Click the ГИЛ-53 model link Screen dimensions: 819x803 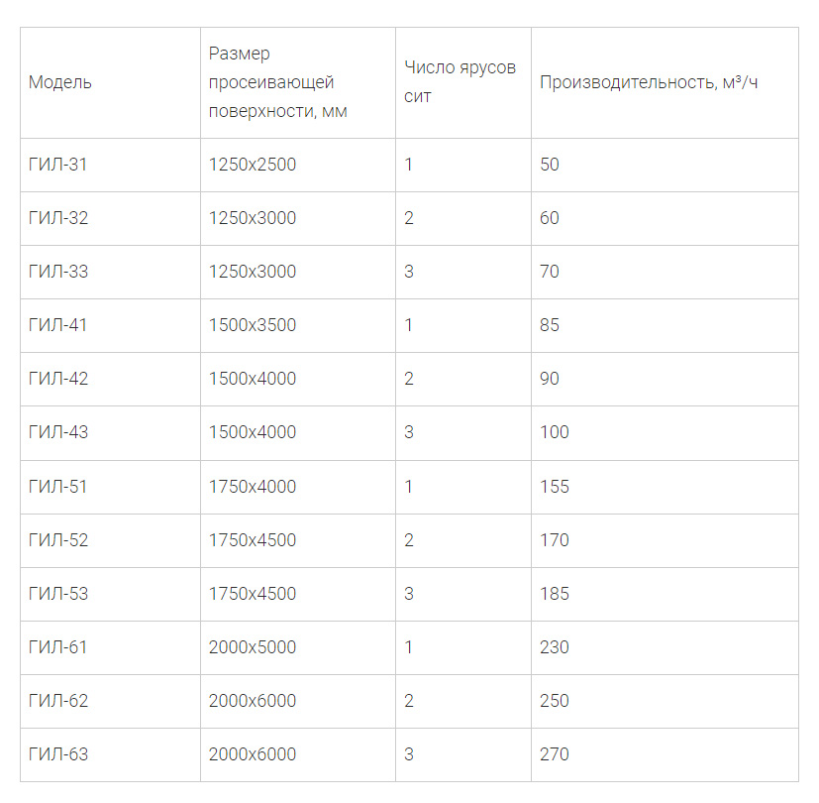(x=58, y=594)
